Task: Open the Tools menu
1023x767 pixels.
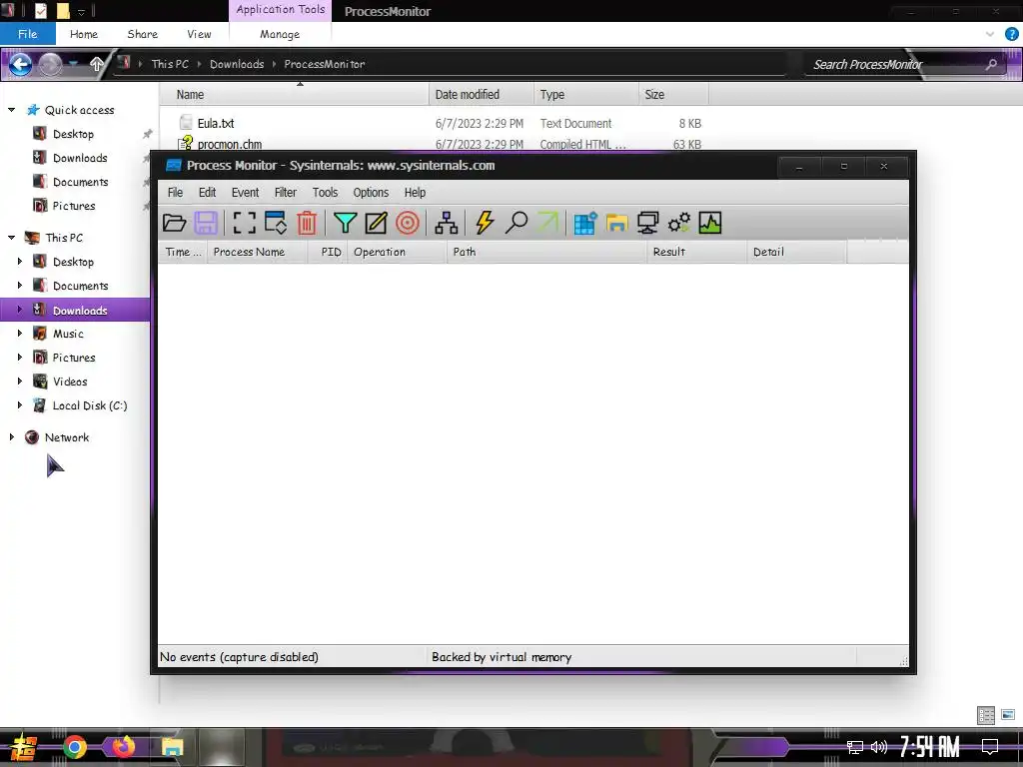Action: 325,193
